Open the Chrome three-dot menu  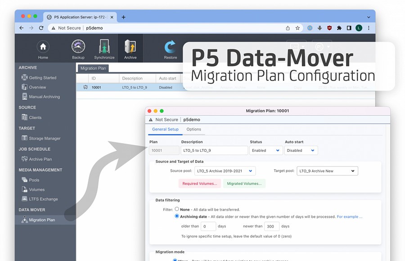click(369, 28)
